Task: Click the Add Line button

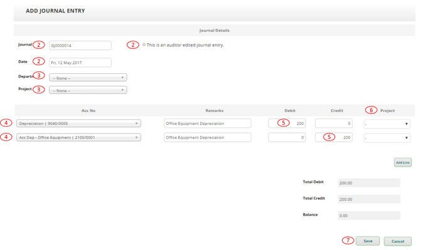Action: [403, 162]
